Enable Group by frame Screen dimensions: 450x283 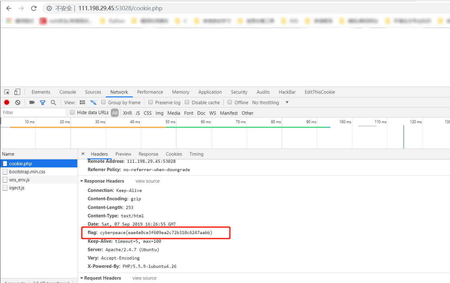pos(103,102)
